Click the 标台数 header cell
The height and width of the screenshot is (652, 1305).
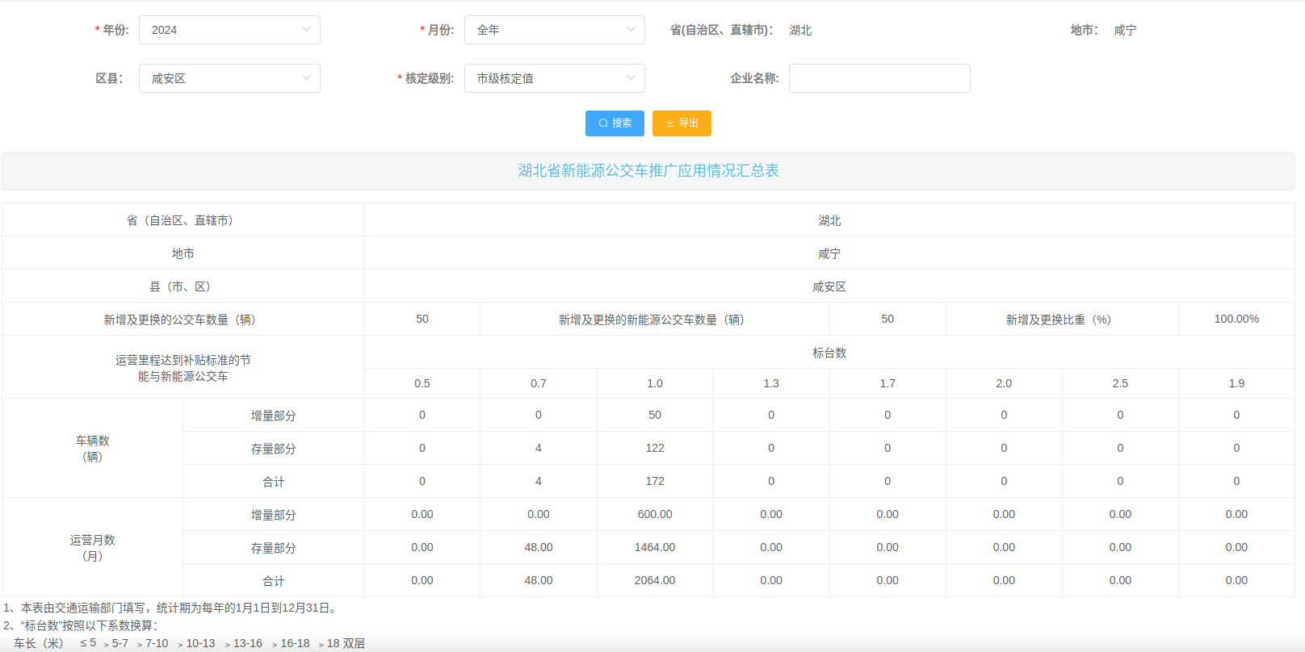(829, 353)
